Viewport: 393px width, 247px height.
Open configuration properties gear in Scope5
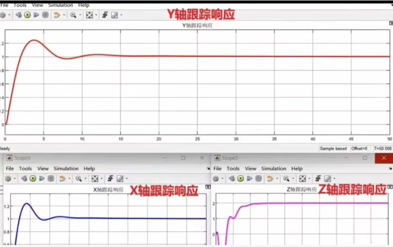(x=216, y=178)
